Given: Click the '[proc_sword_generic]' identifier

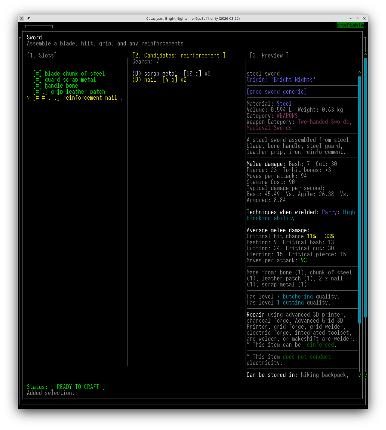Looking at the screenshot, I should click(x=276, y=91).
